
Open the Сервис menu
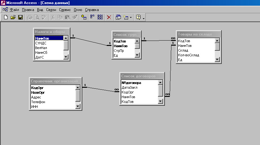point(65,10)
